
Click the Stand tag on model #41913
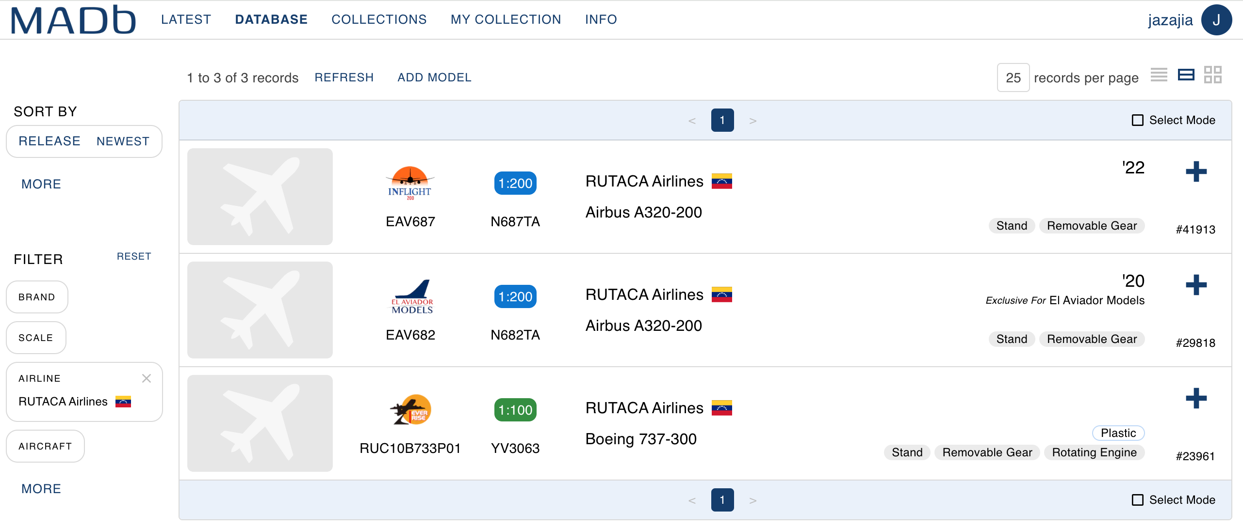[1012, 226]
